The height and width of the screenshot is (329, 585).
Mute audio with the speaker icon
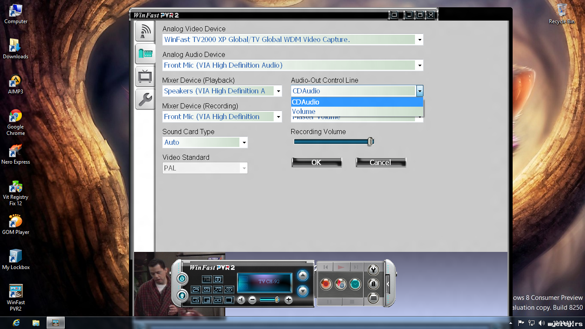pyautogui.click(x=241, y=300)
